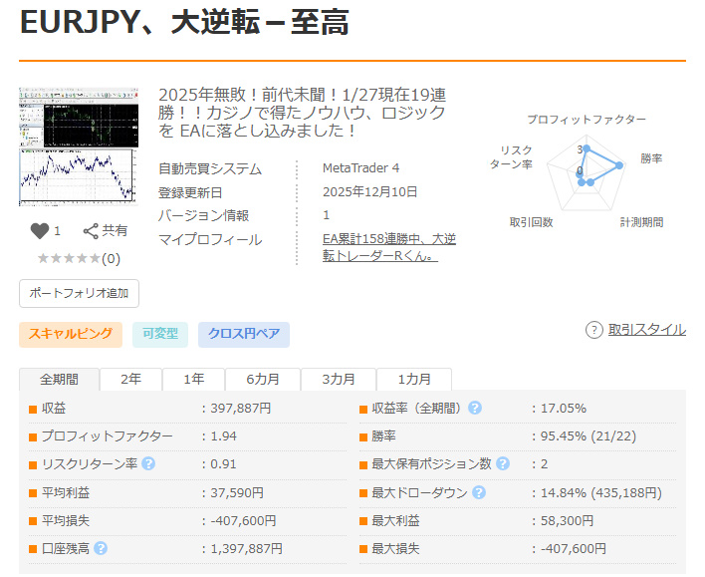Open the MetaTrader chart thumbnail image

79,146
